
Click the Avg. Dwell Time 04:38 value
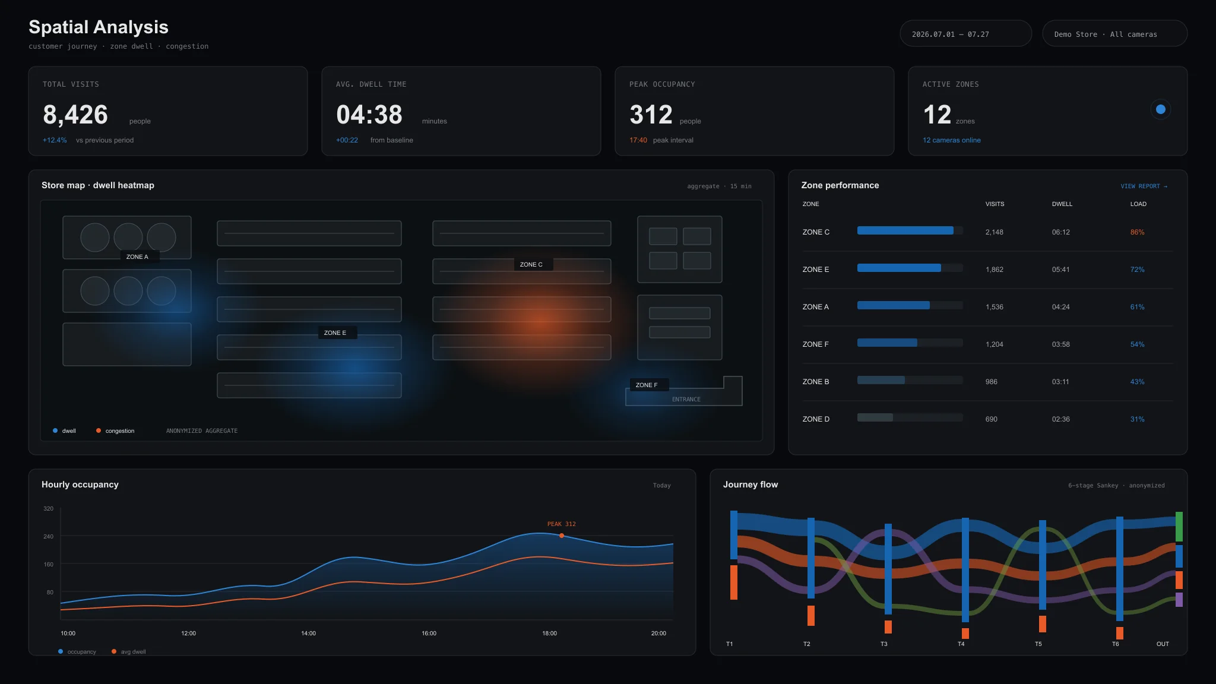pyautogui.click(x=369, y=115)
